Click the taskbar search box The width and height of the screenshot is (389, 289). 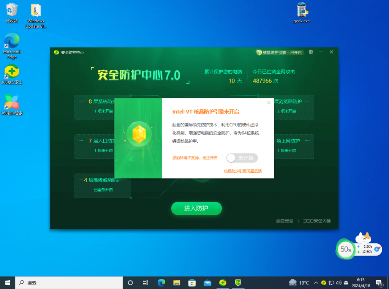coord(69,283)
